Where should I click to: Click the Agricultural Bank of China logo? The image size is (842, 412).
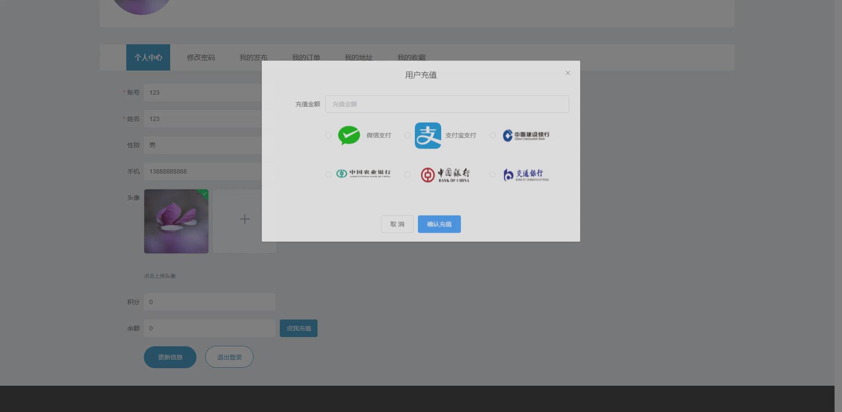coord(363,174)
